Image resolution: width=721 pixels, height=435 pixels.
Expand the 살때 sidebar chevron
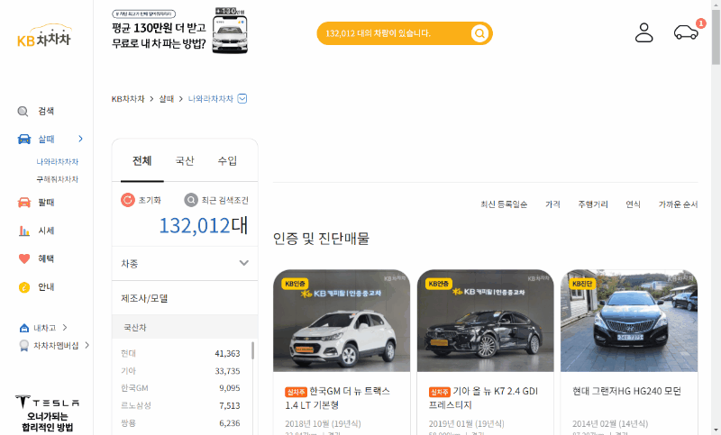80,139
